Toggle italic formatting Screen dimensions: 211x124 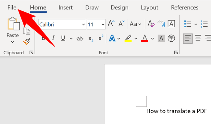click(x=53, y=38)
